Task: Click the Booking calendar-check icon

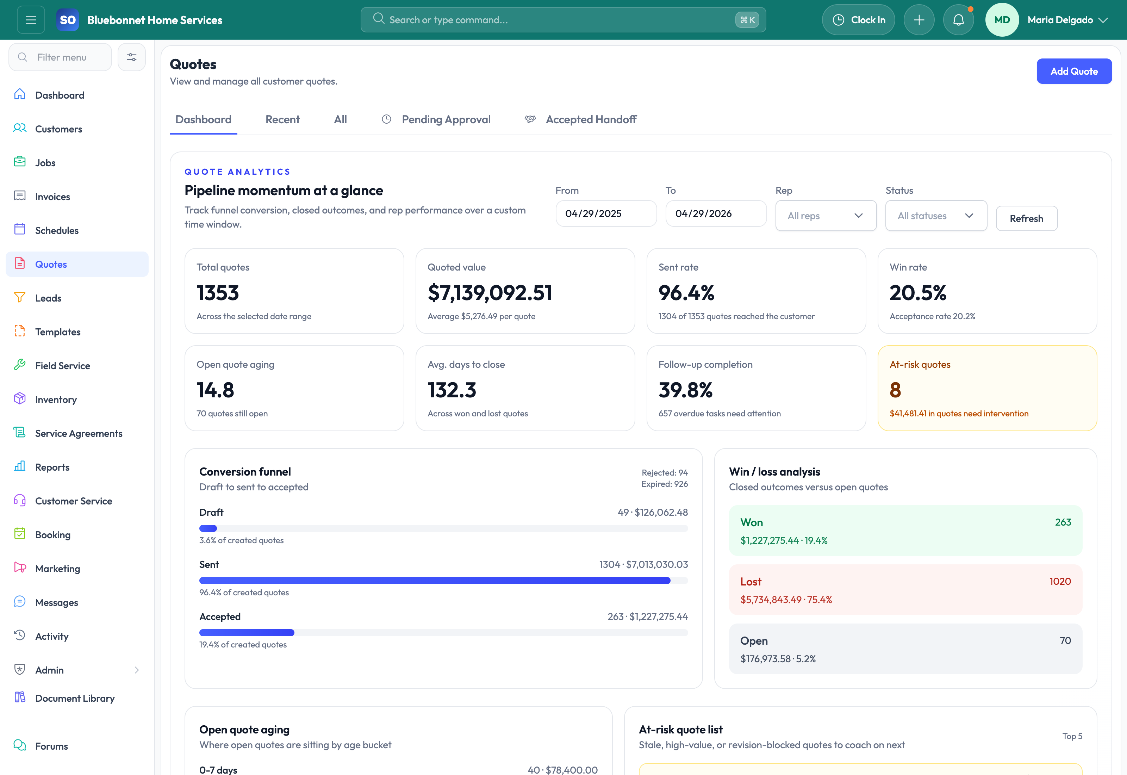Action: pyautogui.click(x=20, y=534)
